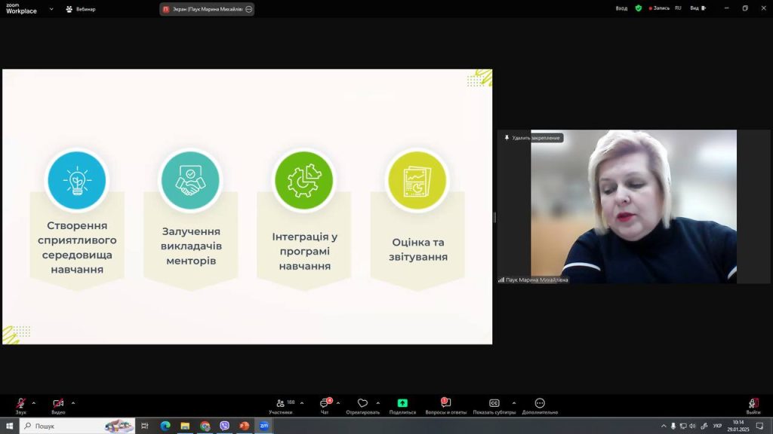Turn on the camera (Видео)
773x434 pixels.
57,405
